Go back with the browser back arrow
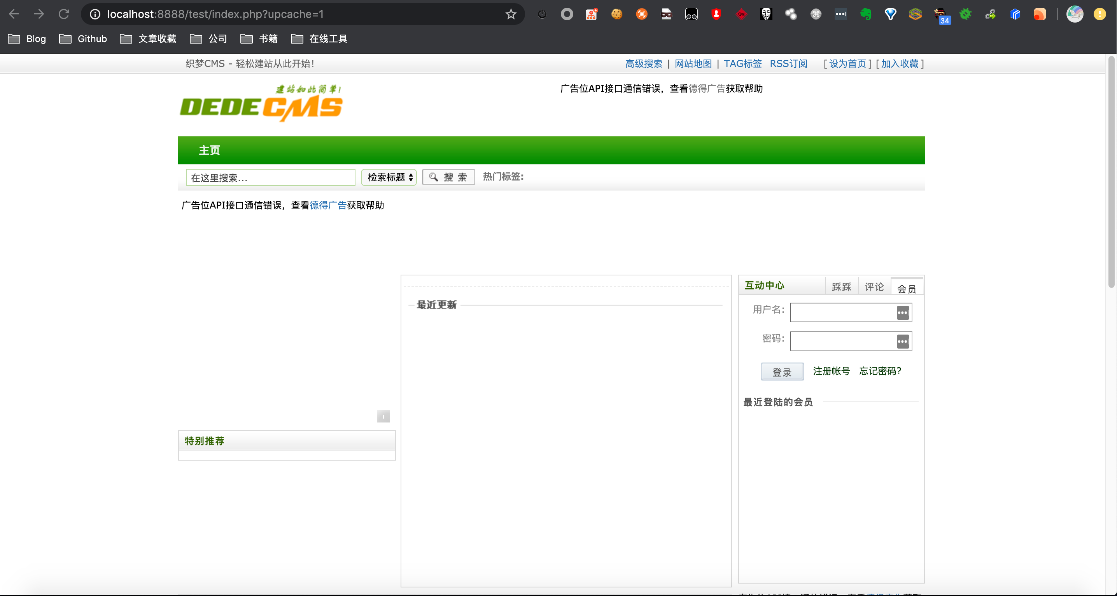1117x596 pixels. (14, 14)
